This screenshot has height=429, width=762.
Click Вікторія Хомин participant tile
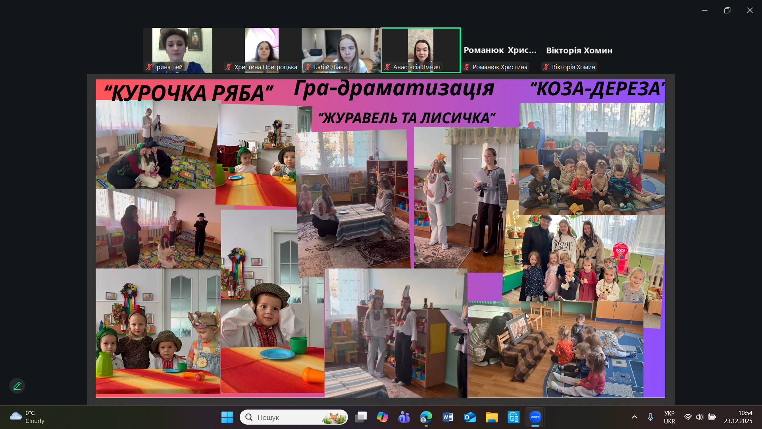[579, 51]
